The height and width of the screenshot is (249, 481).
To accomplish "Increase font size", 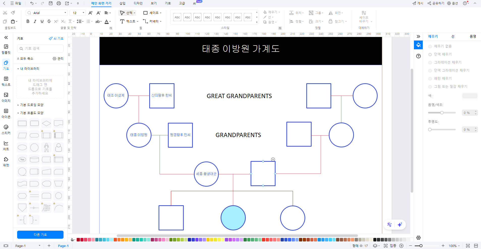I will pos(91,13).
